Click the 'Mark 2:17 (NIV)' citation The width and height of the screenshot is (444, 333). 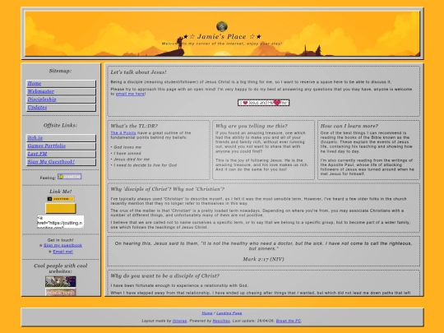(263, 259)
